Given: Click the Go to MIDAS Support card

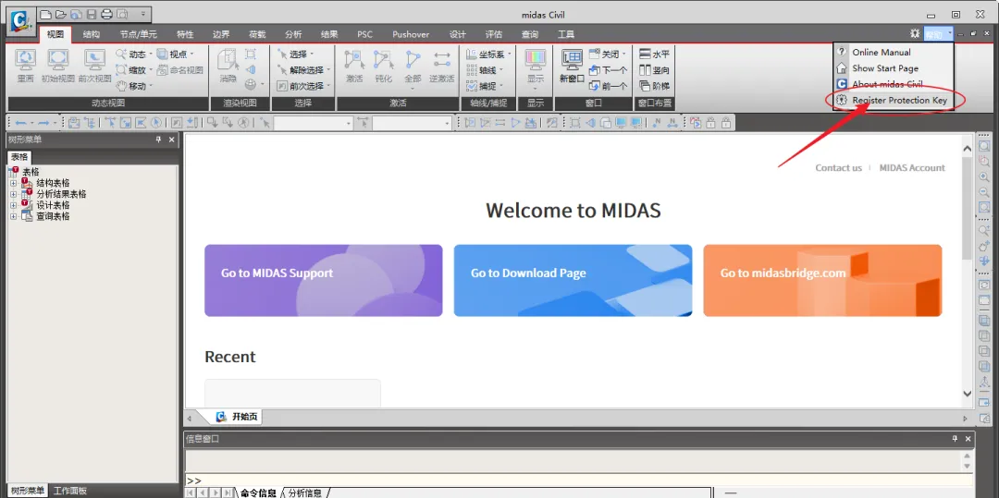Looking at the screenshot, I should [x=323, y=281].
